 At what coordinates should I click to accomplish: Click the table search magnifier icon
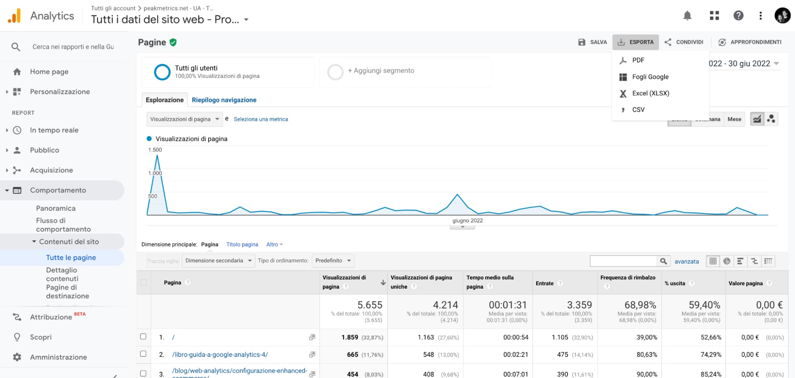pyautogui.click(x=663, y=261)
